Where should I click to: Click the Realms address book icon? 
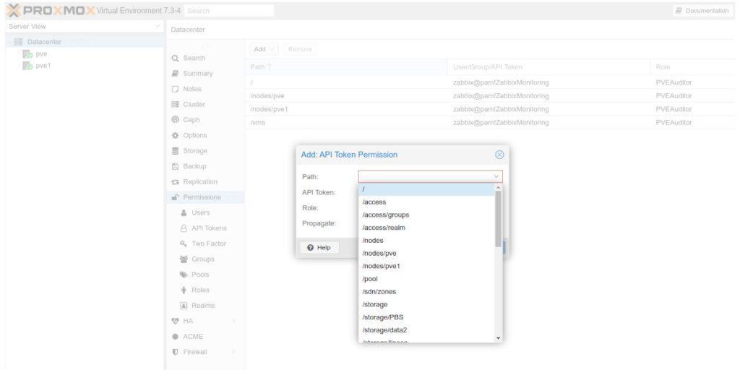[184, 306]
